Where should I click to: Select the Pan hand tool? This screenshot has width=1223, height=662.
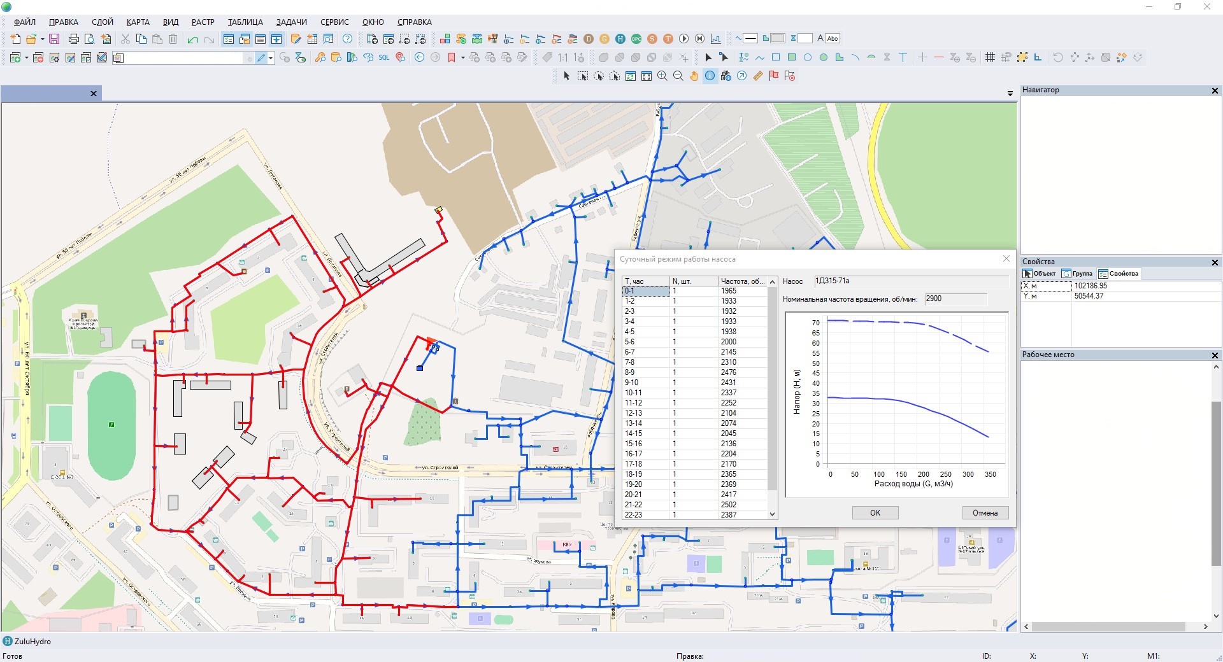(x=694, y=76)
